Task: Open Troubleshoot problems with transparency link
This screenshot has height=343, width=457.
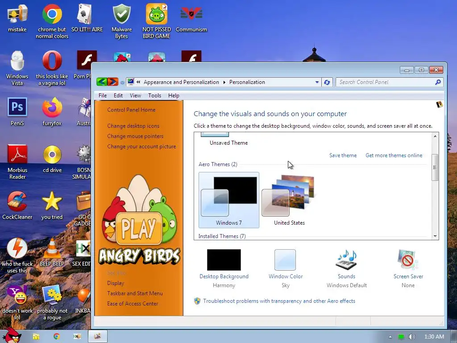Action: tap(279, 301)
